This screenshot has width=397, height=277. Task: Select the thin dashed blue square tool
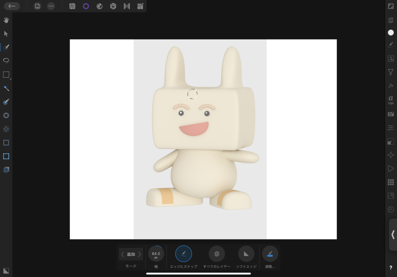[6, 143]
